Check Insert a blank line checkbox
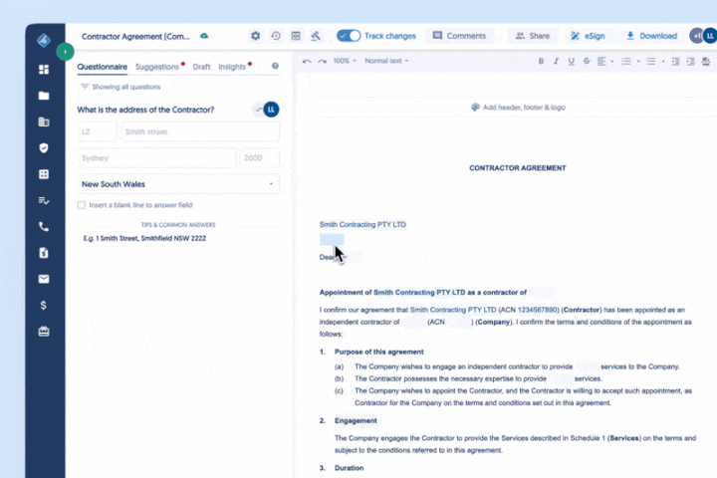Image resolution: width=717 pixels, height=478 pixels. (x=82, y=205)
